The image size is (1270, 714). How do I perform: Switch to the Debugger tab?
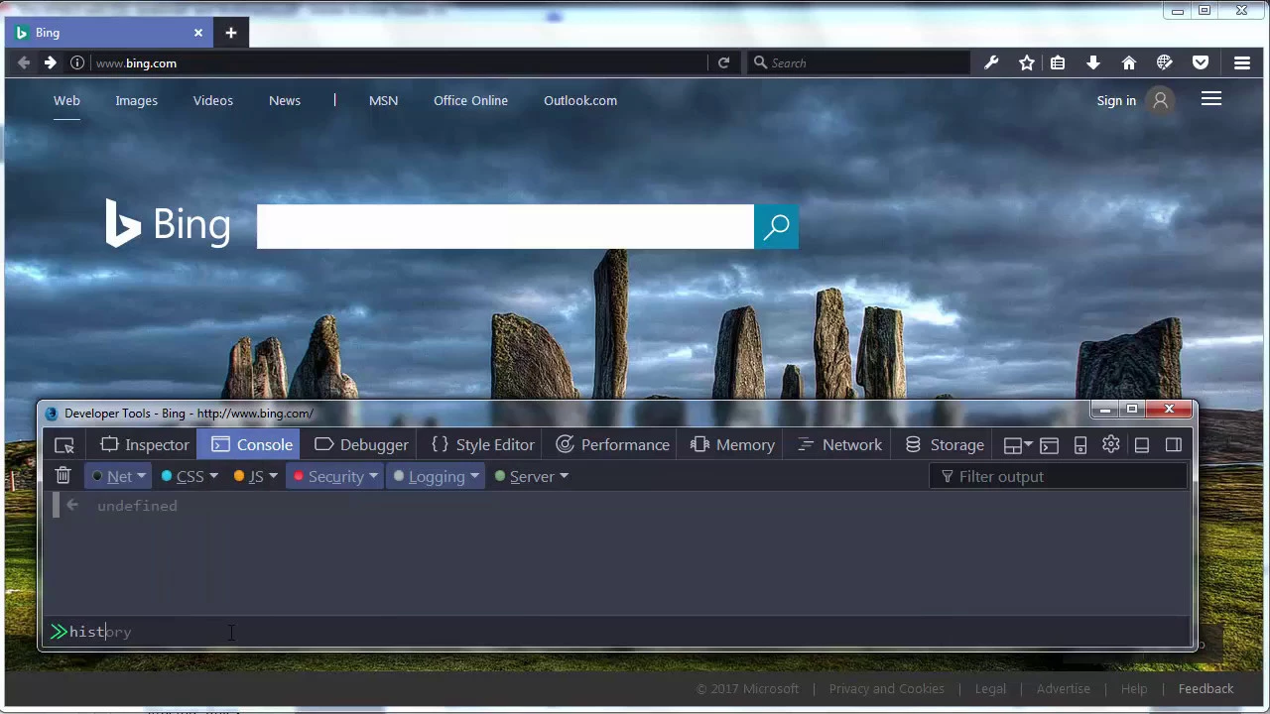361,445
